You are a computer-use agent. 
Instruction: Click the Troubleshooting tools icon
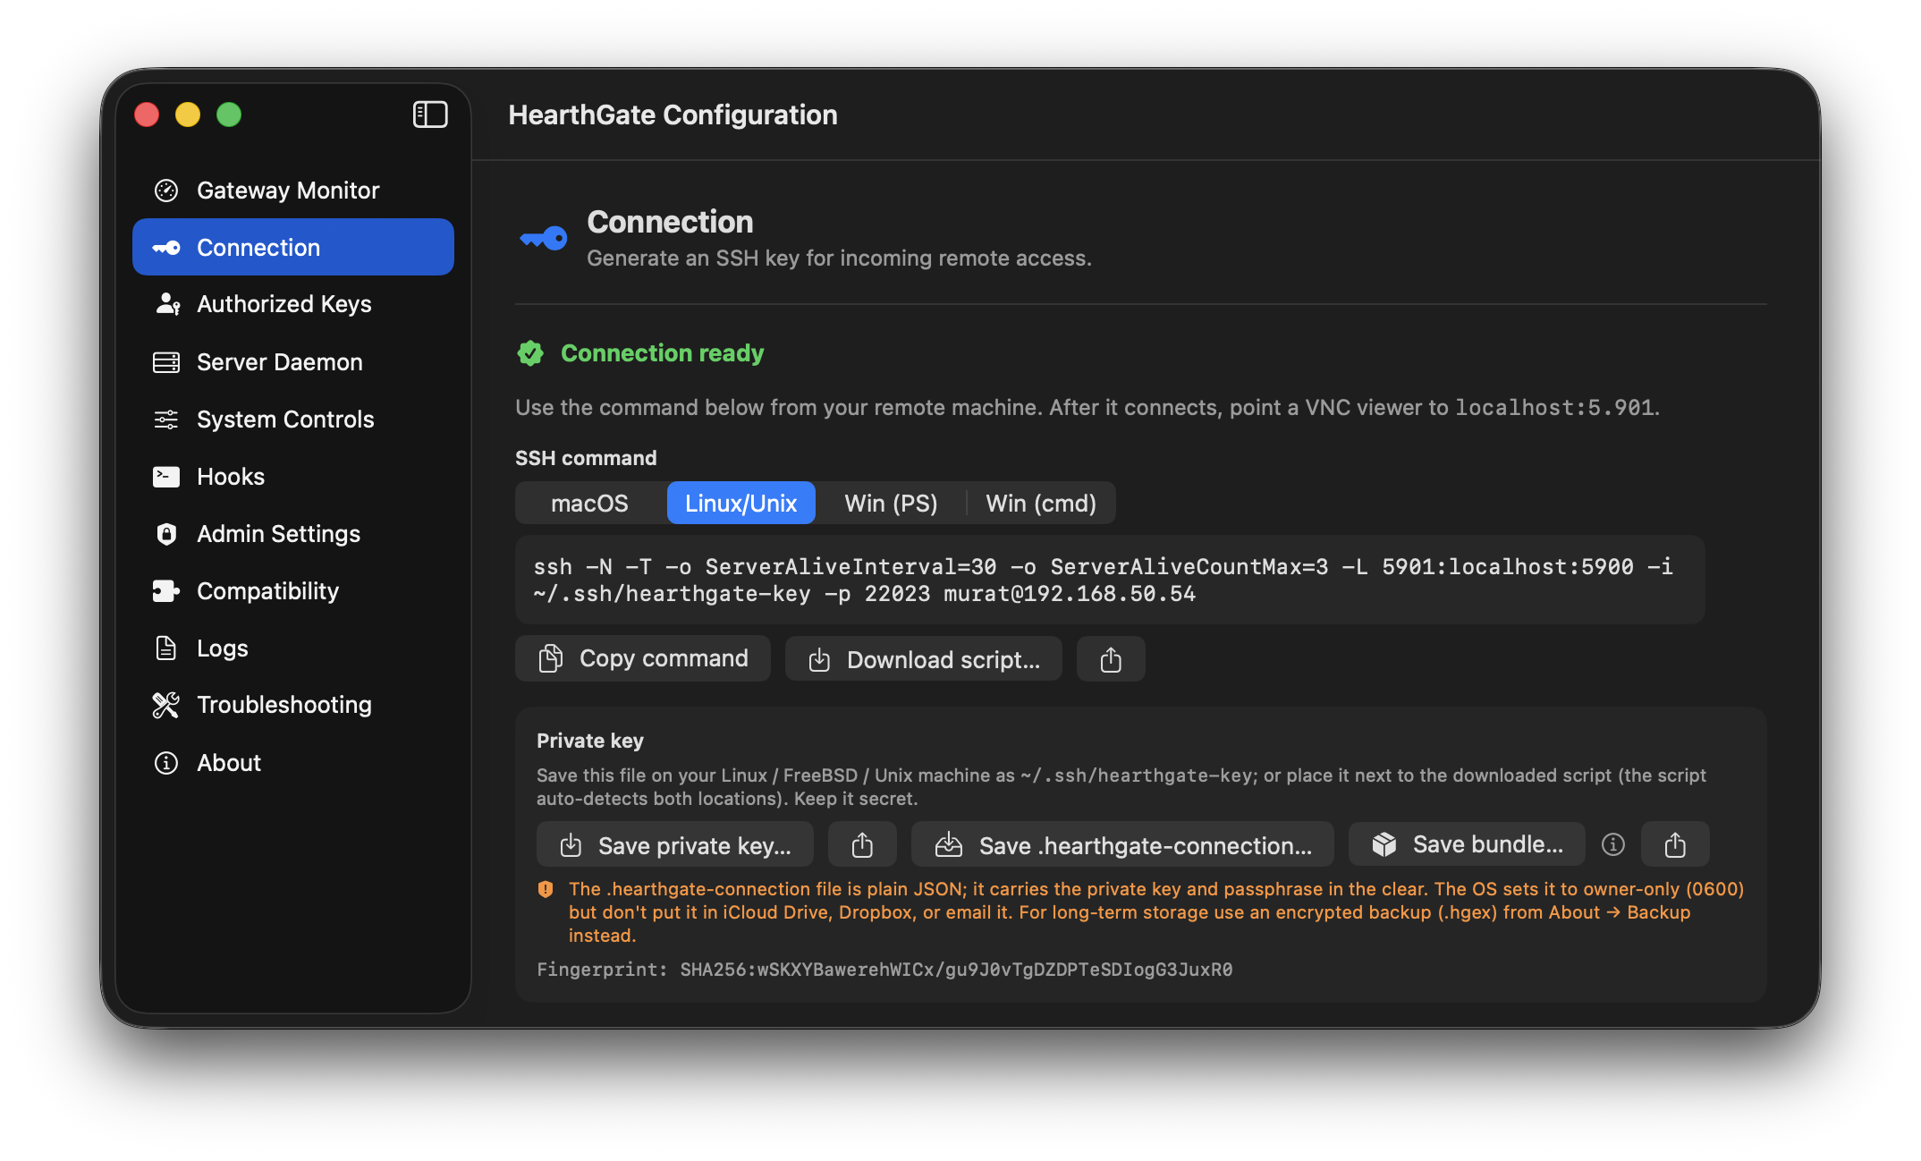pos(166,705)
